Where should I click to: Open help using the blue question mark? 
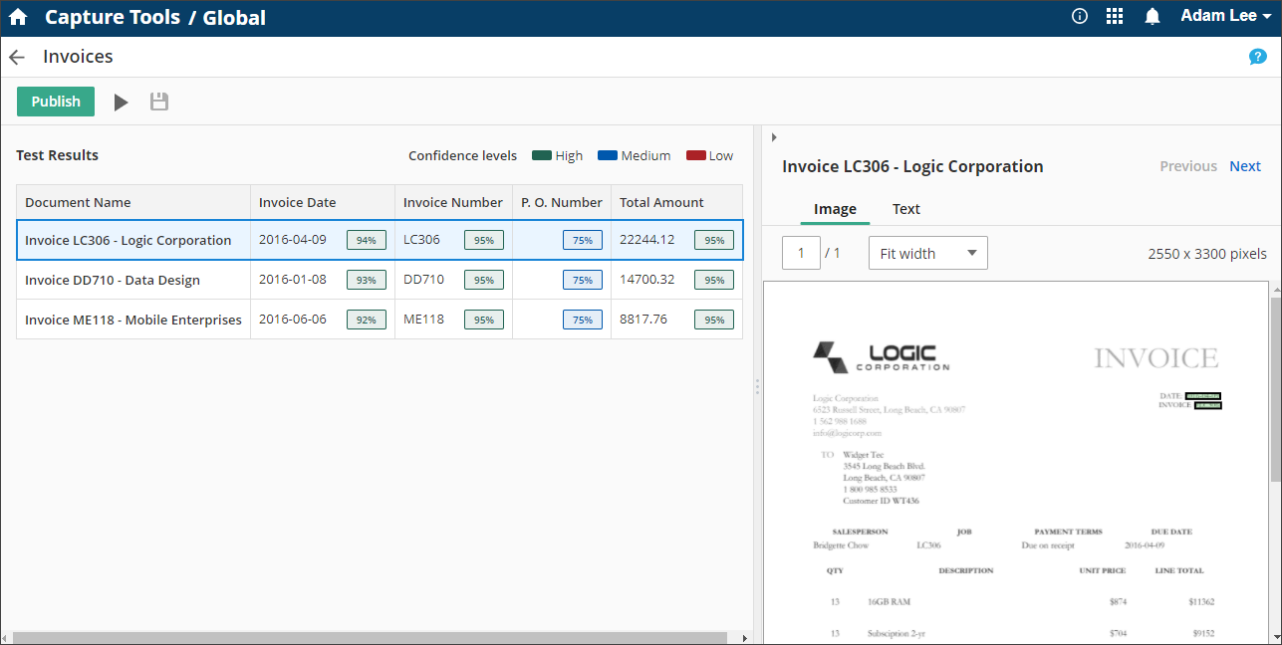[x=1257, y=57]
